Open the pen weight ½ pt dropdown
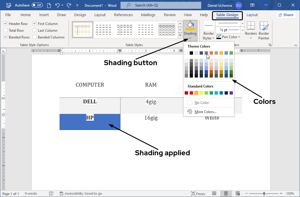The image size is (300, 197). (x=243, y=30)
